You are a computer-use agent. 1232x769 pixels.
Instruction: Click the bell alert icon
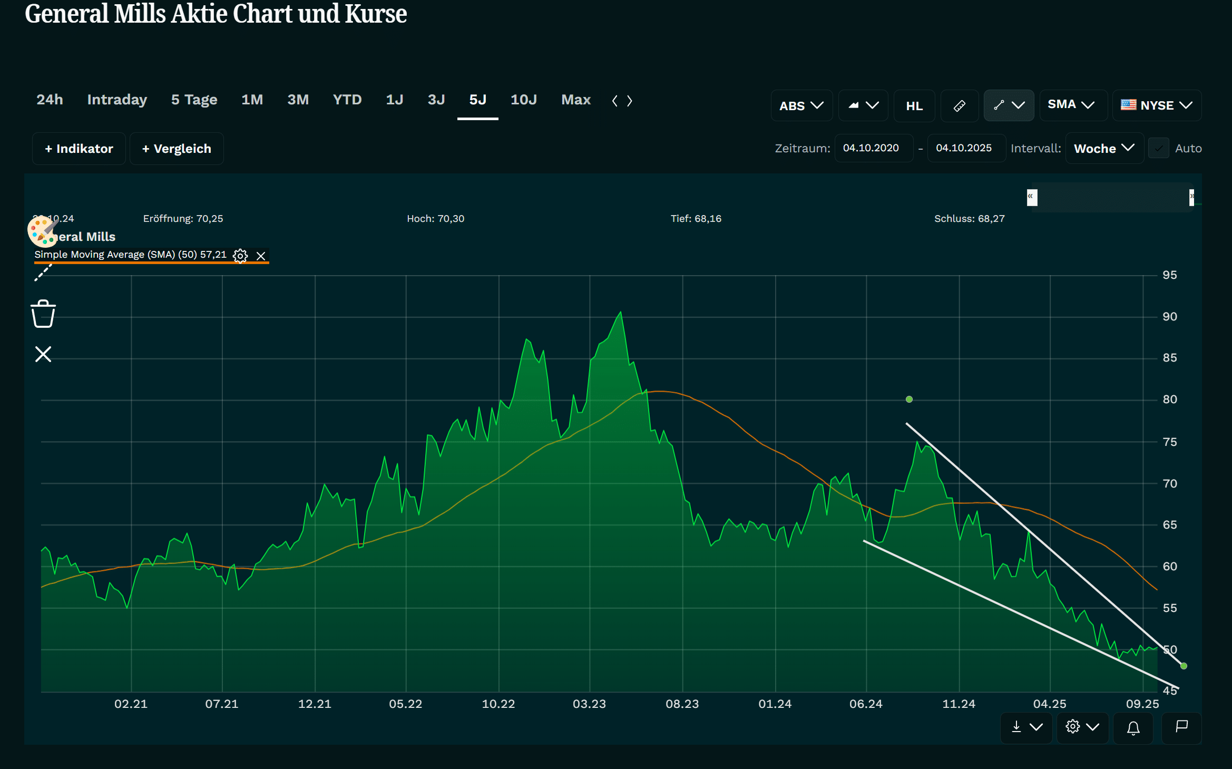[1133, 728]
